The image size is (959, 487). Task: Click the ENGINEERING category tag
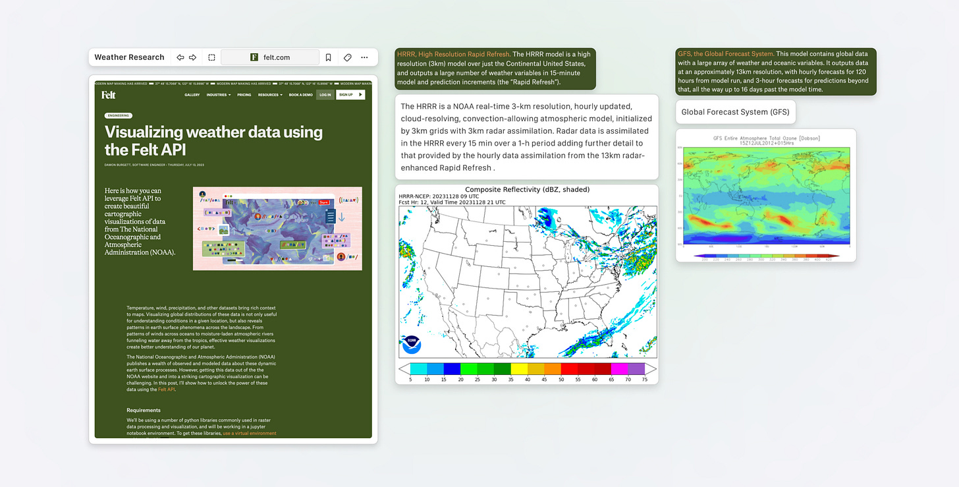(119, 115)
